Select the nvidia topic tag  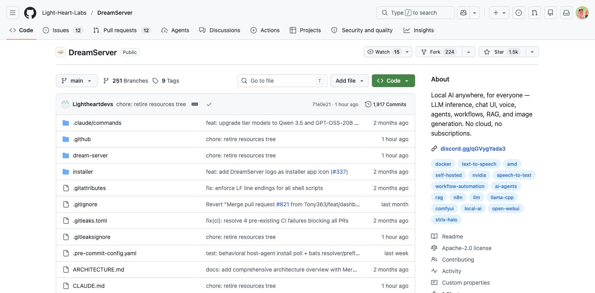pyautogui.click(x=479, y=175)
